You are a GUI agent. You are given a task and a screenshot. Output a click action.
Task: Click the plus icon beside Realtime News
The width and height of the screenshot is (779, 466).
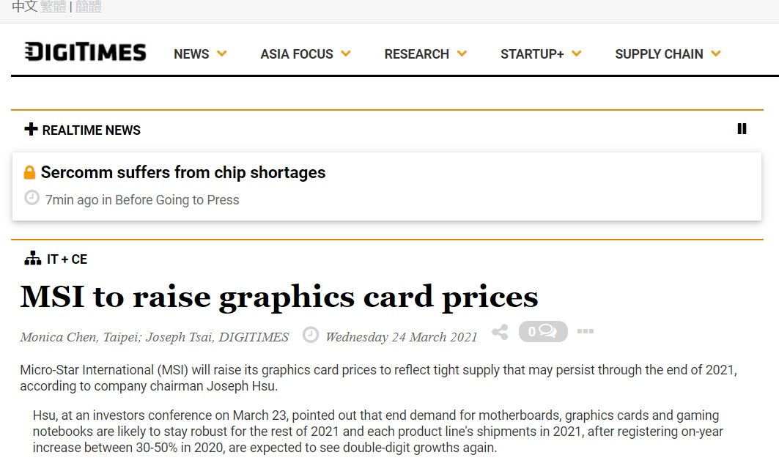coord(31,129)
